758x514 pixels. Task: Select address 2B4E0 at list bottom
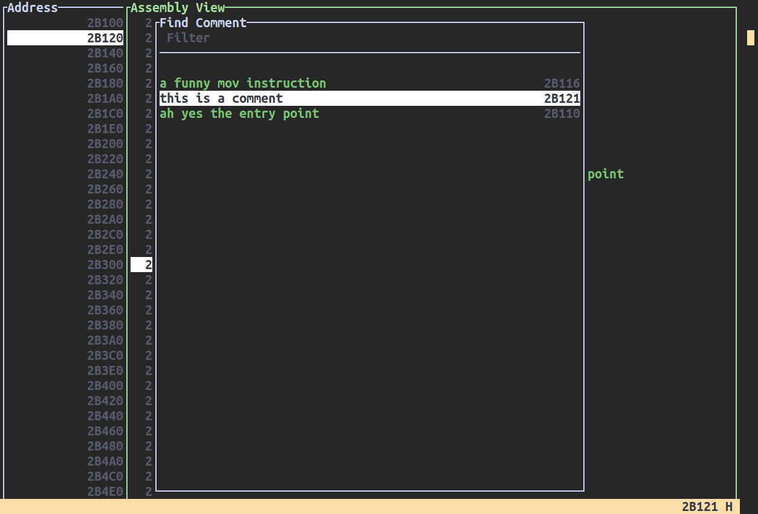point(105,492)
